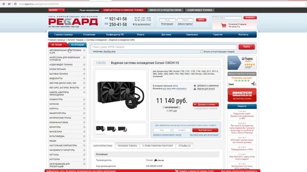Expand Жесткие диски (HDD), SSD category
The image size is (307, 172).
[x=84, y=83]
